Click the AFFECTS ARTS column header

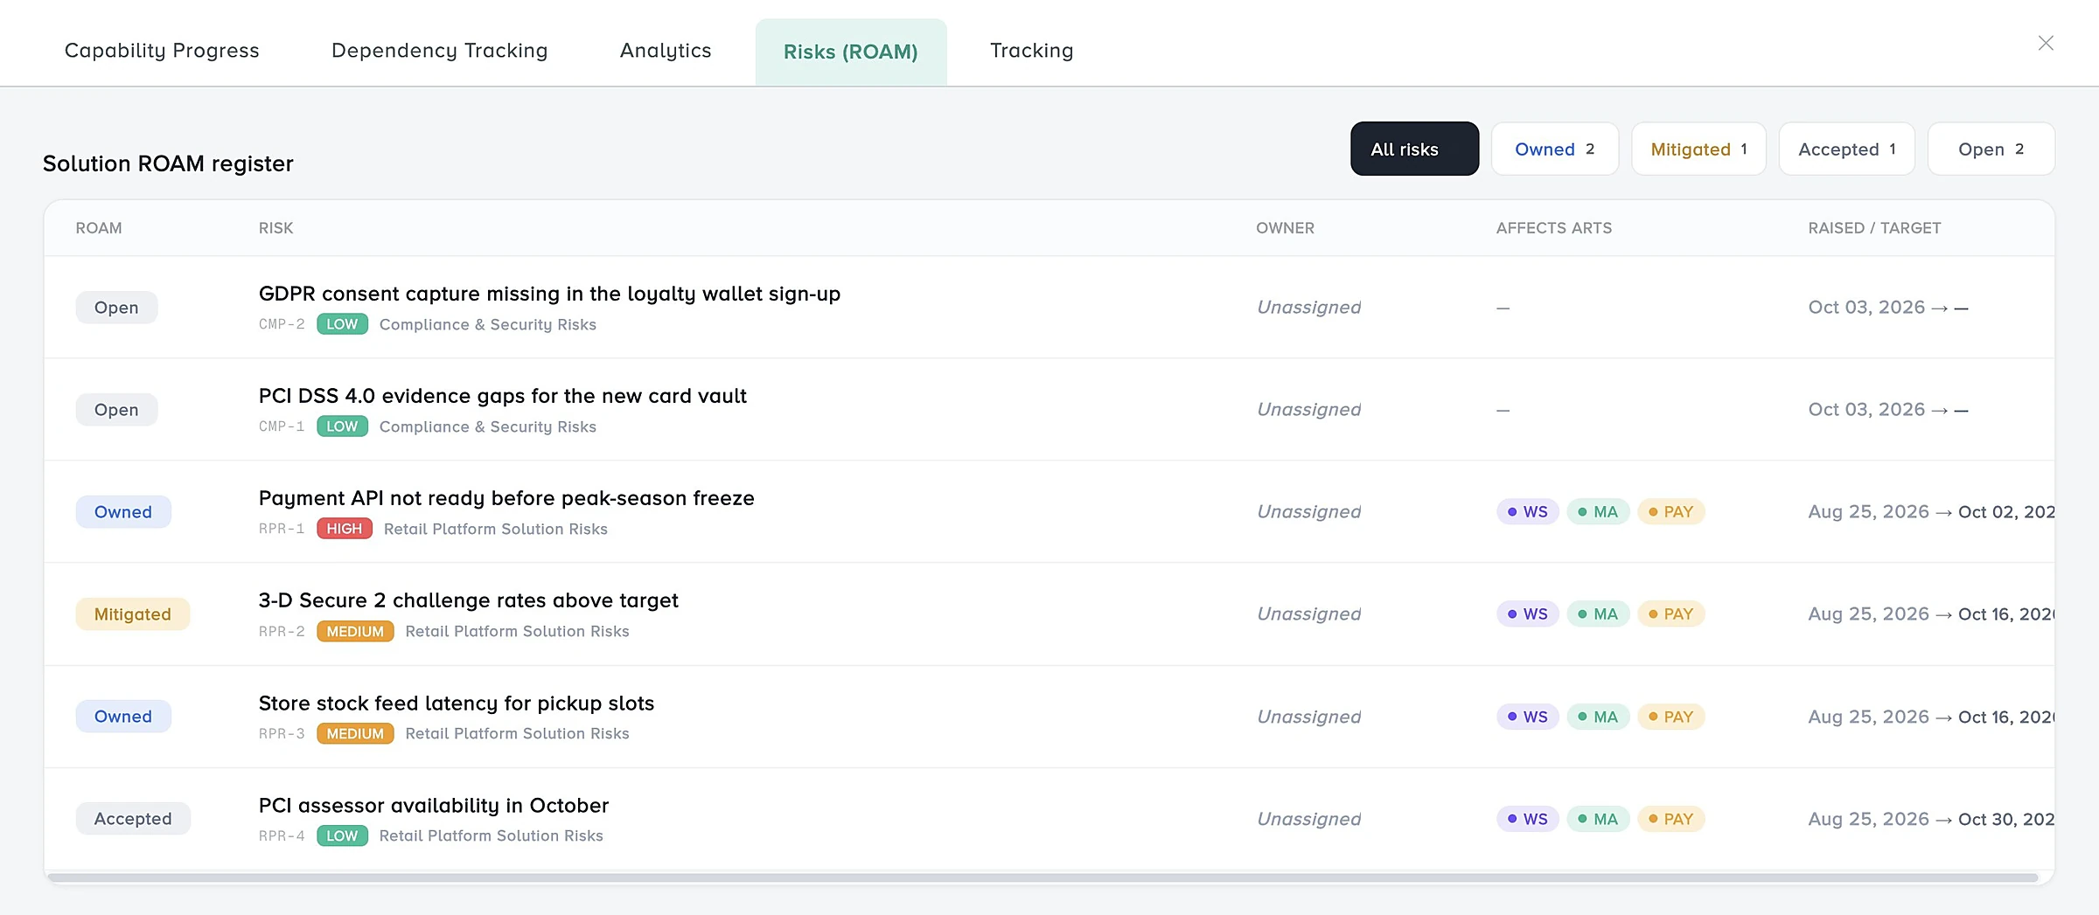(x=1553, y=228)
